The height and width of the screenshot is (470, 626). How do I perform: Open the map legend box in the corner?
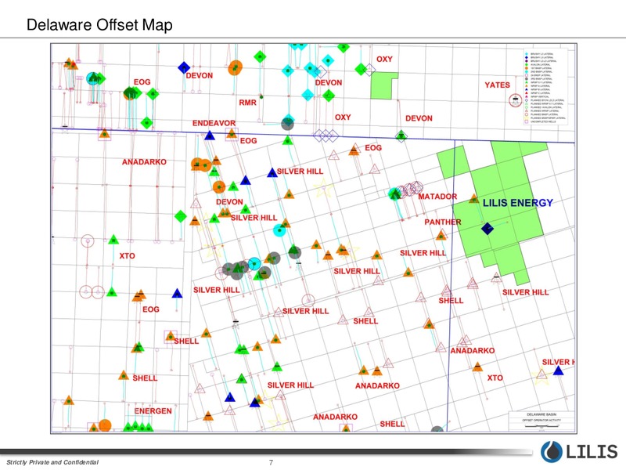[545, 86]
